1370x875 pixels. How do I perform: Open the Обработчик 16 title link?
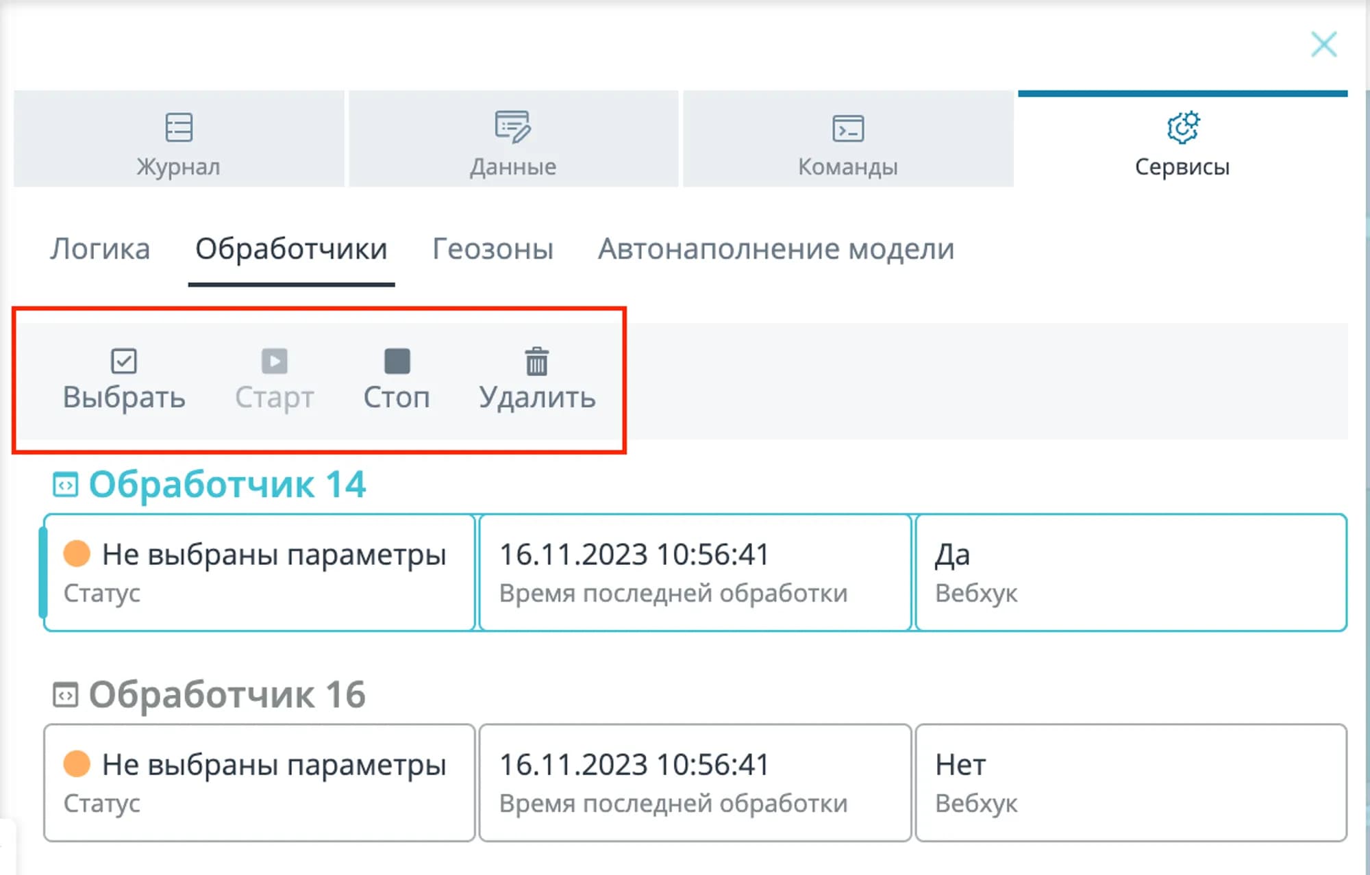(227, 695)
